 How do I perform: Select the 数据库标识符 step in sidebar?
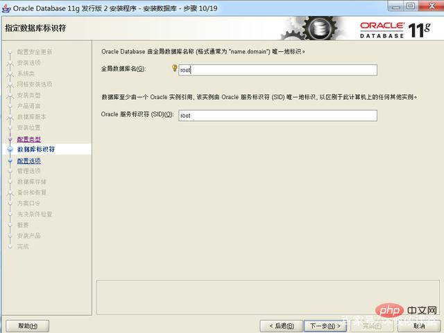tap(36, 150)
